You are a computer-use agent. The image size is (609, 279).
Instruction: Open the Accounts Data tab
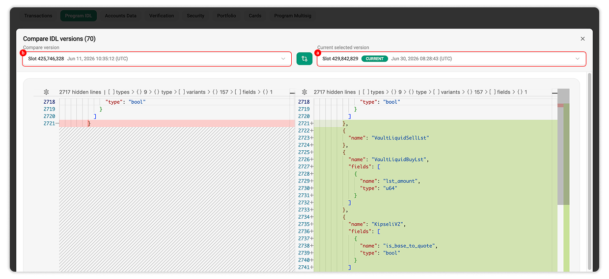click(121, 16)
